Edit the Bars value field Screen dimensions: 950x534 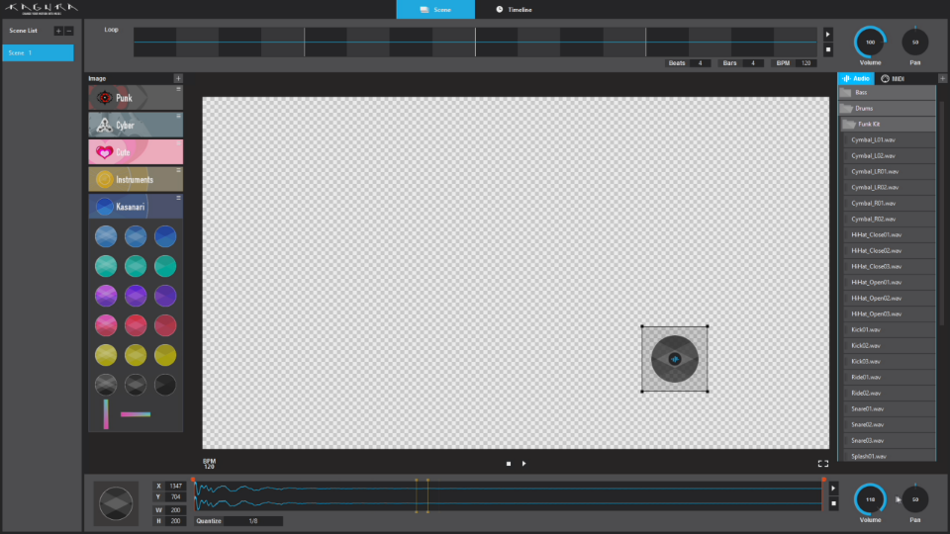(x=753, y=63)
